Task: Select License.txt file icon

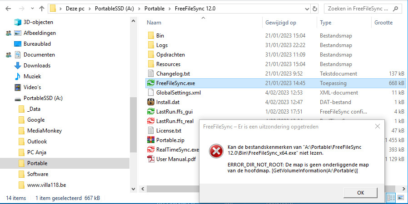Action: coord(151,131)
